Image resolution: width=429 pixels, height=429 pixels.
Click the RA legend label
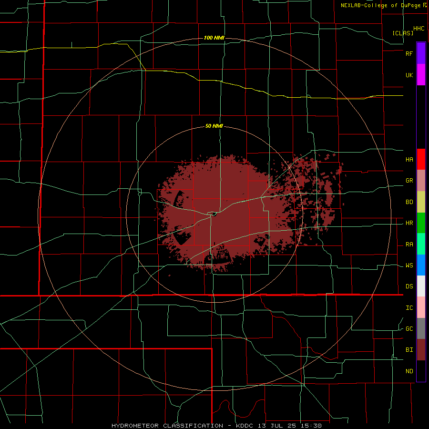point(409,245)
